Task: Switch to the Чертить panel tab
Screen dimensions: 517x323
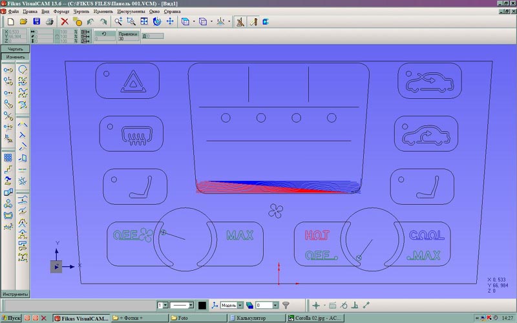Action: pyautogui.click(x=14, y=49)
